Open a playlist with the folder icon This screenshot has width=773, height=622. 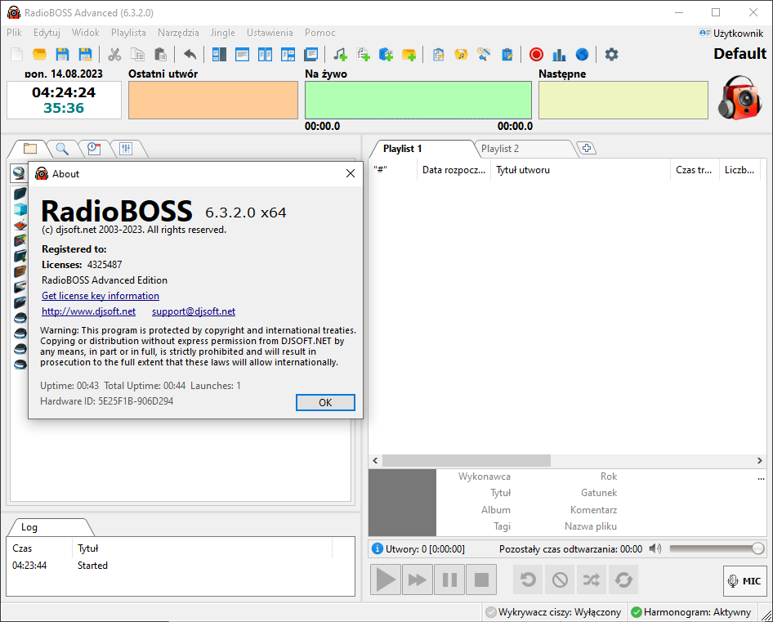pyautogui.click(x=39, y=54)
